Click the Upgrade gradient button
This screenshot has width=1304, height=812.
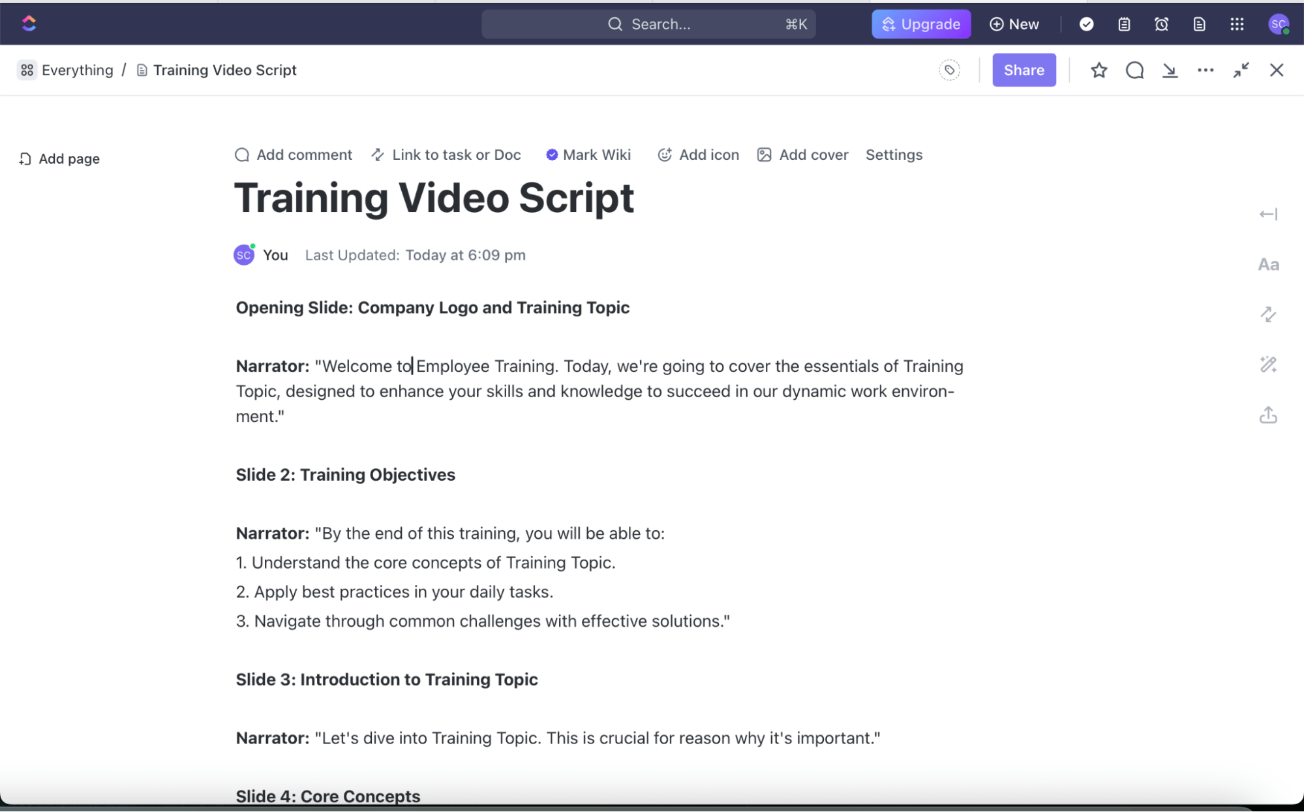[x=921, y=24]
